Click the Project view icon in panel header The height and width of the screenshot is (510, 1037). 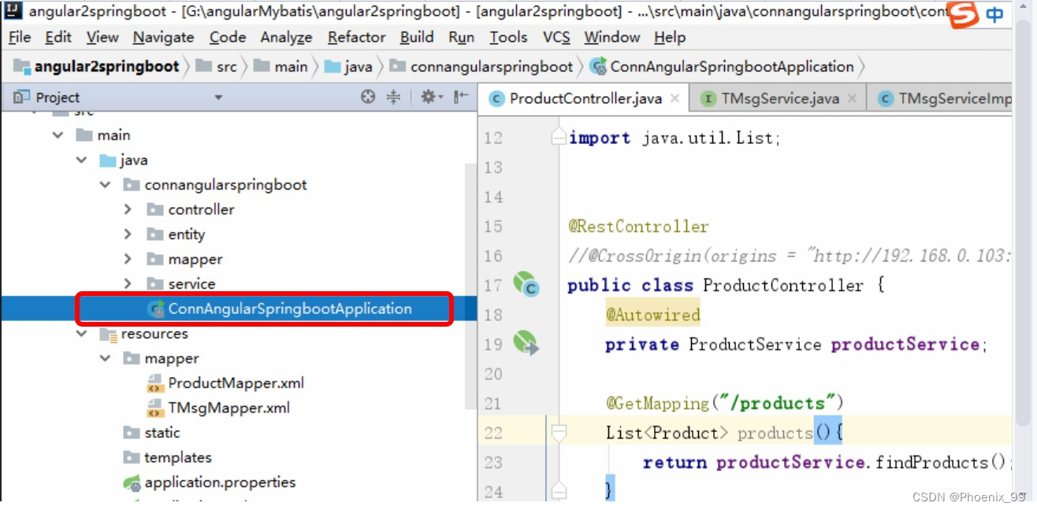click(22, 97)
